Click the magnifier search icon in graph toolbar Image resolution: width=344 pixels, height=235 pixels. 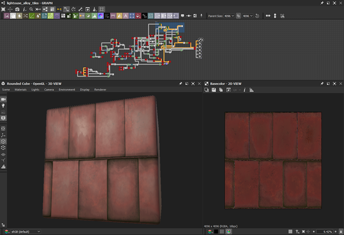coord(31,9)
